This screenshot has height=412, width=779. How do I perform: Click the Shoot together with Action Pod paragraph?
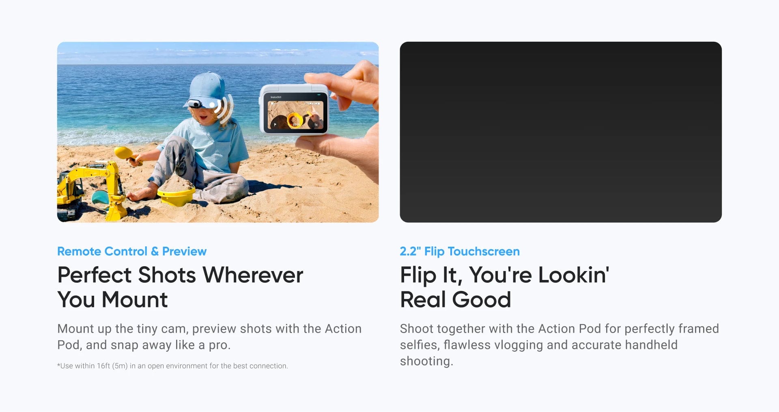560,345
